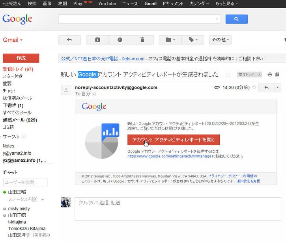Open the reply options dropdown arrow
The width and height of the screenshot is (286, 244).
pos(277,88)
